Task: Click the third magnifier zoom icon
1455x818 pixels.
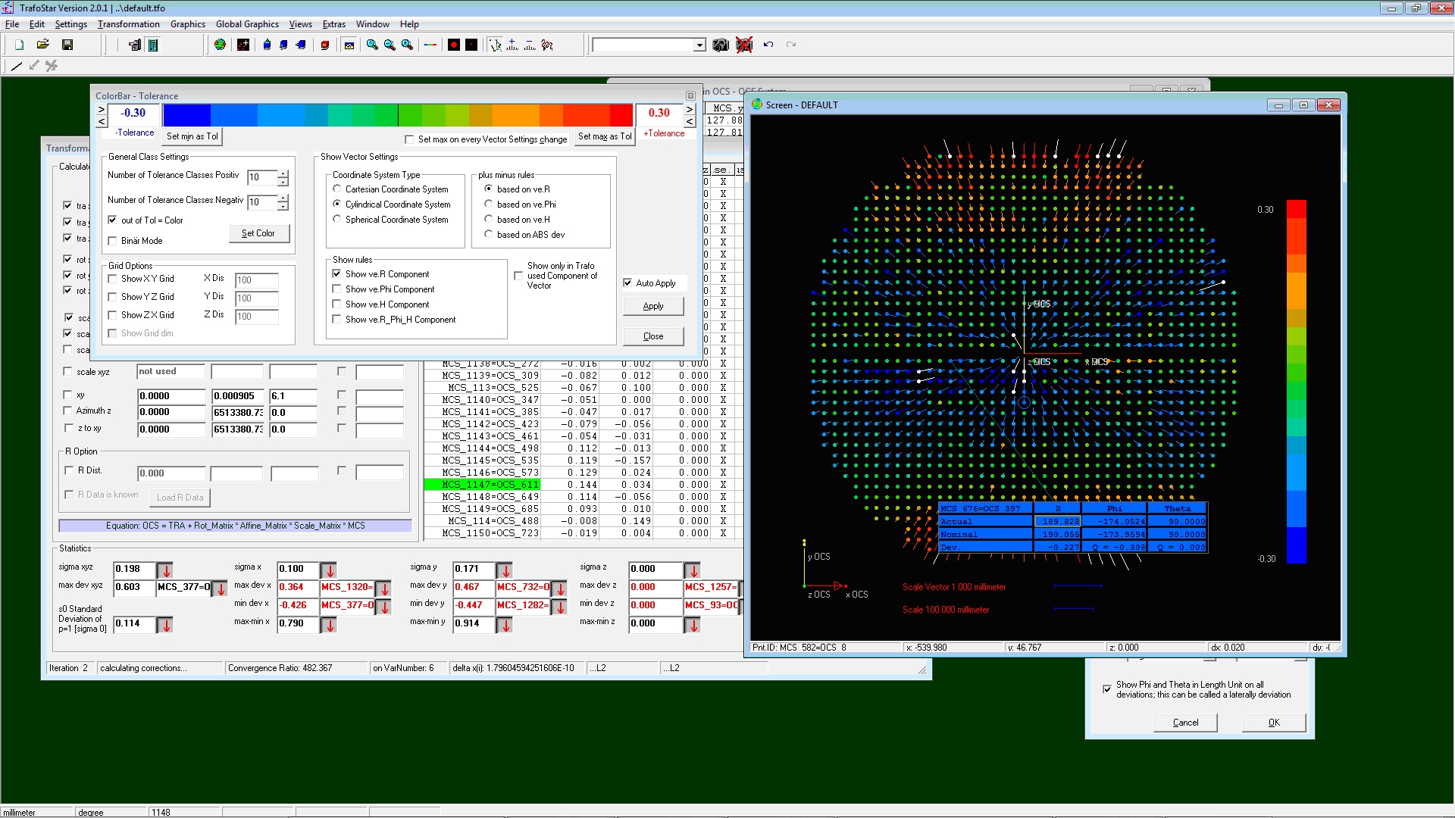Action: (408, 45)
